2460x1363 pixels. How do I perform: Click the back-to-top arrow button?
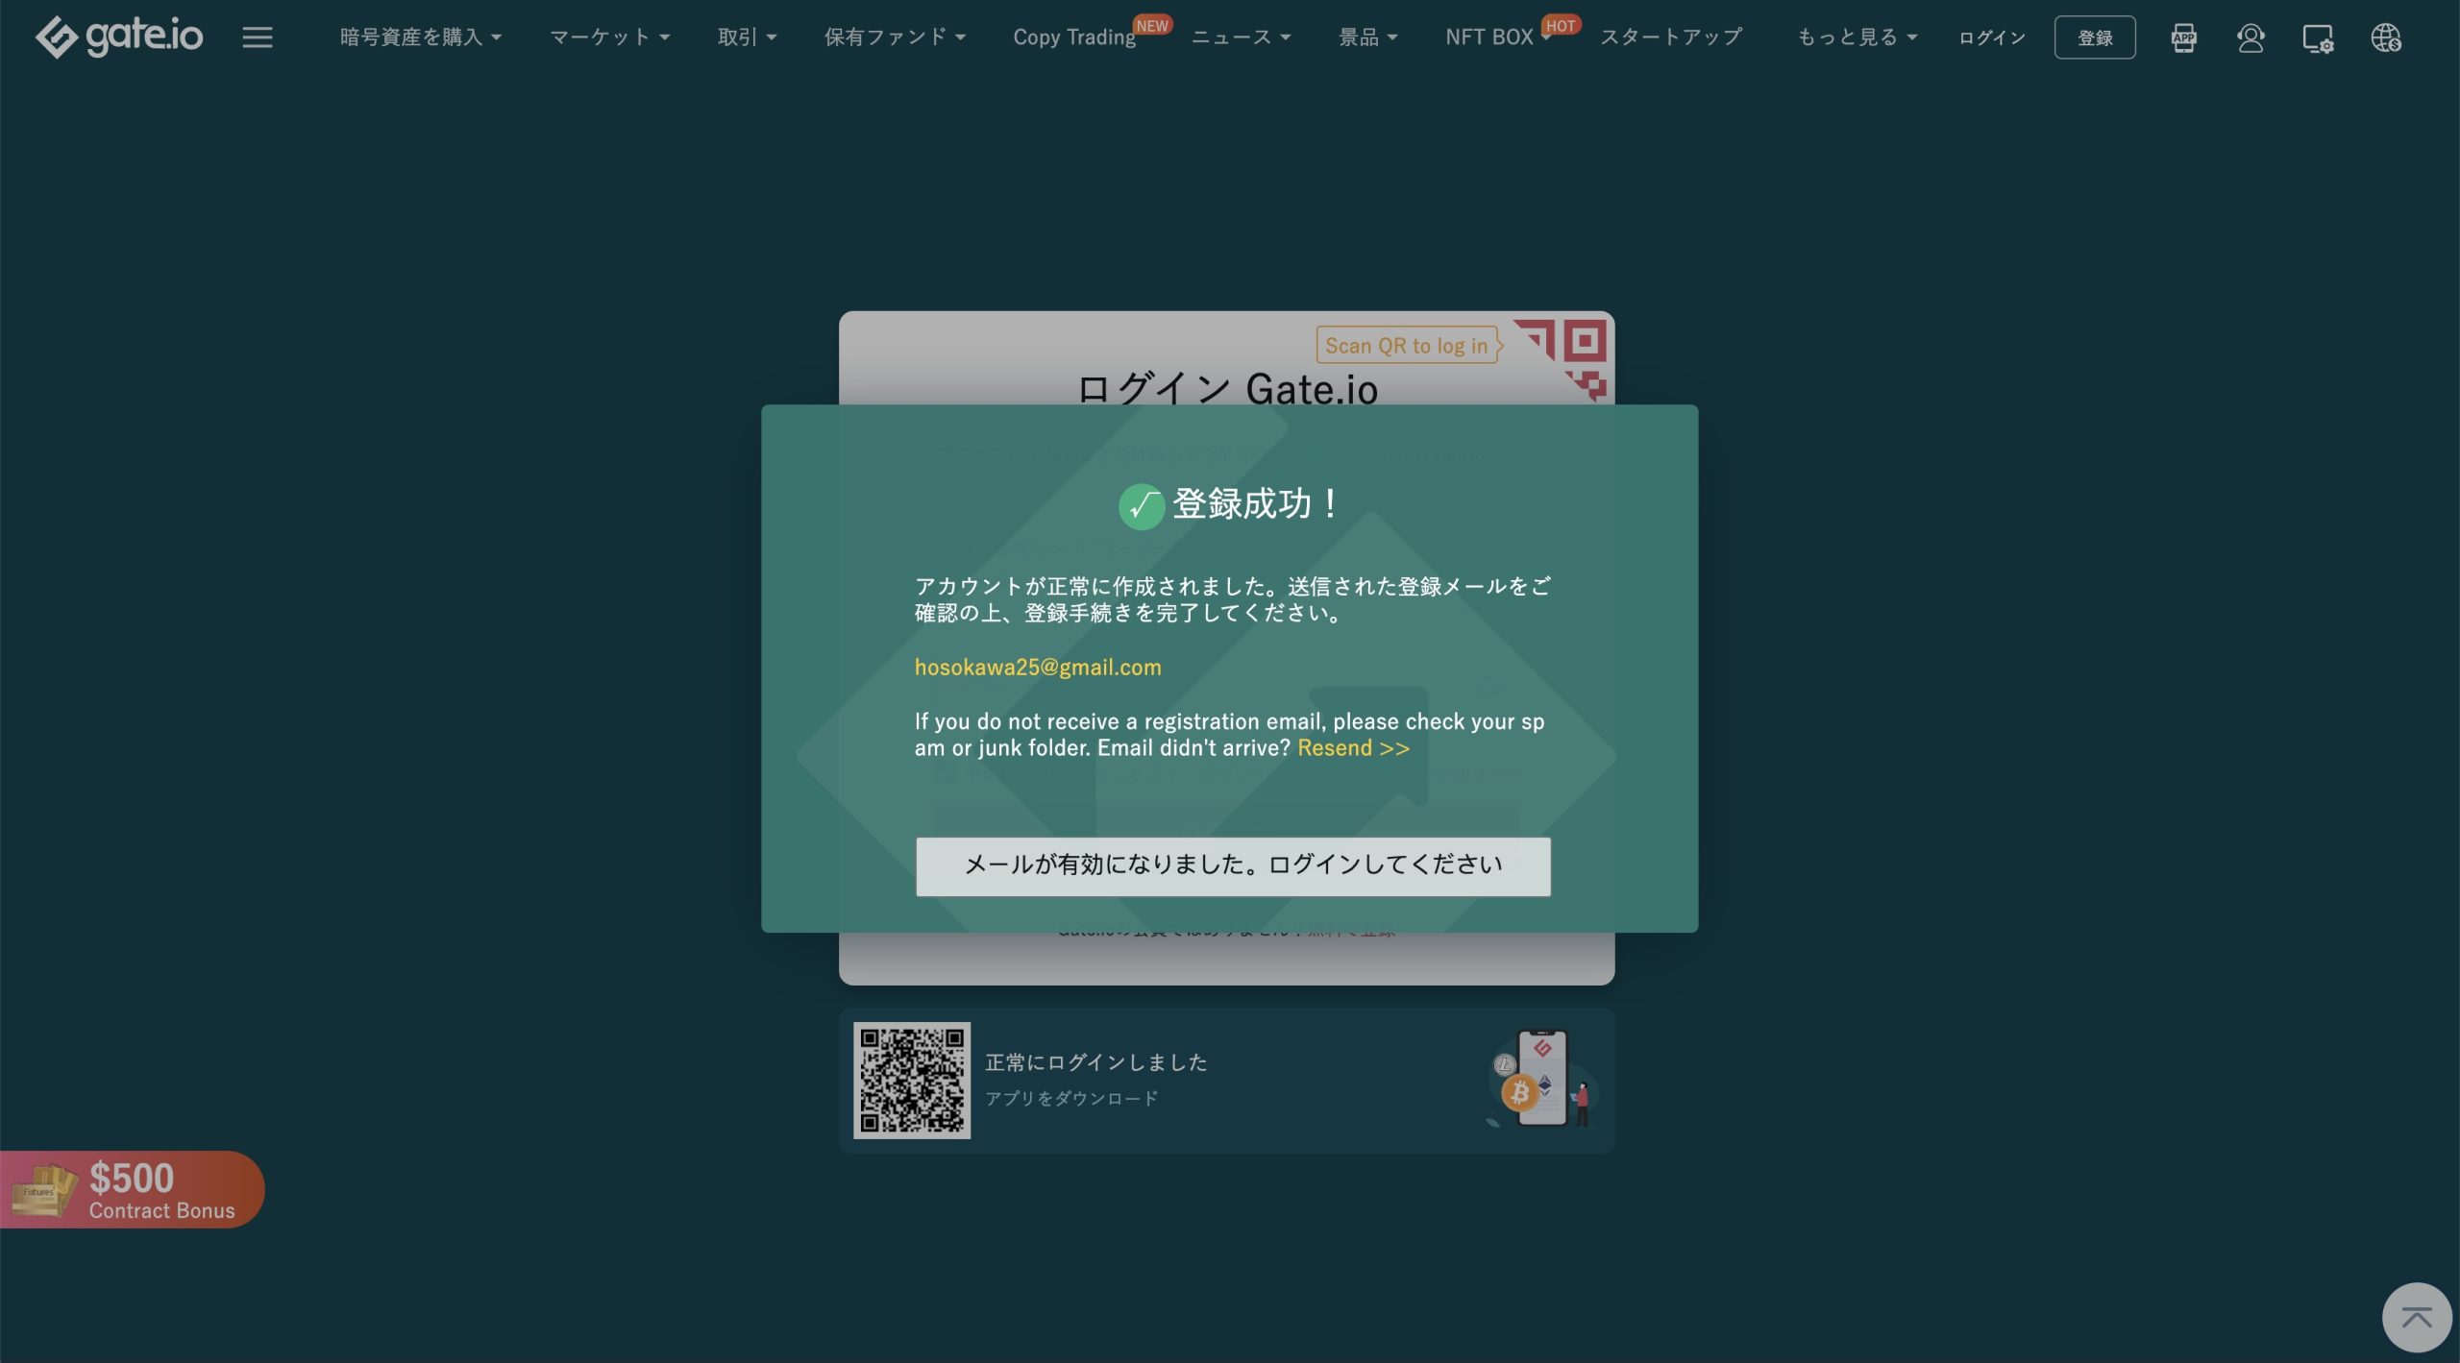click(2416, 1316)
